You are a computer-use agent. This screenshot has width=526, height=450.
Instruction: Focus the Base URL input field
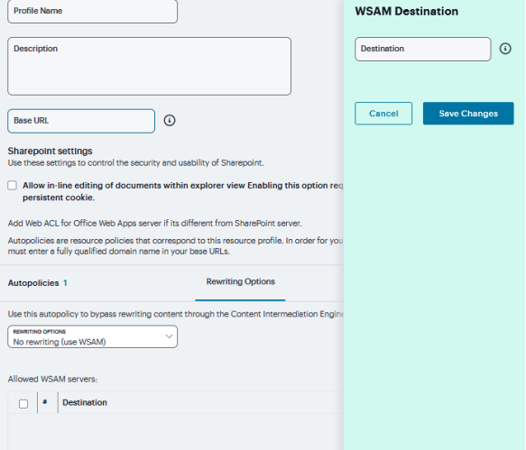[81, 121]
